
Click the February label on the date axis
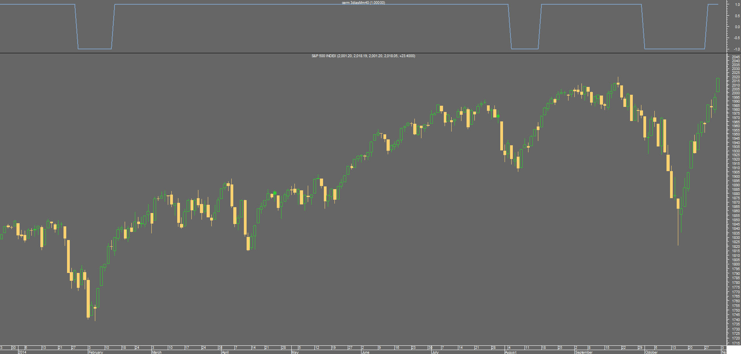point(96,352)
